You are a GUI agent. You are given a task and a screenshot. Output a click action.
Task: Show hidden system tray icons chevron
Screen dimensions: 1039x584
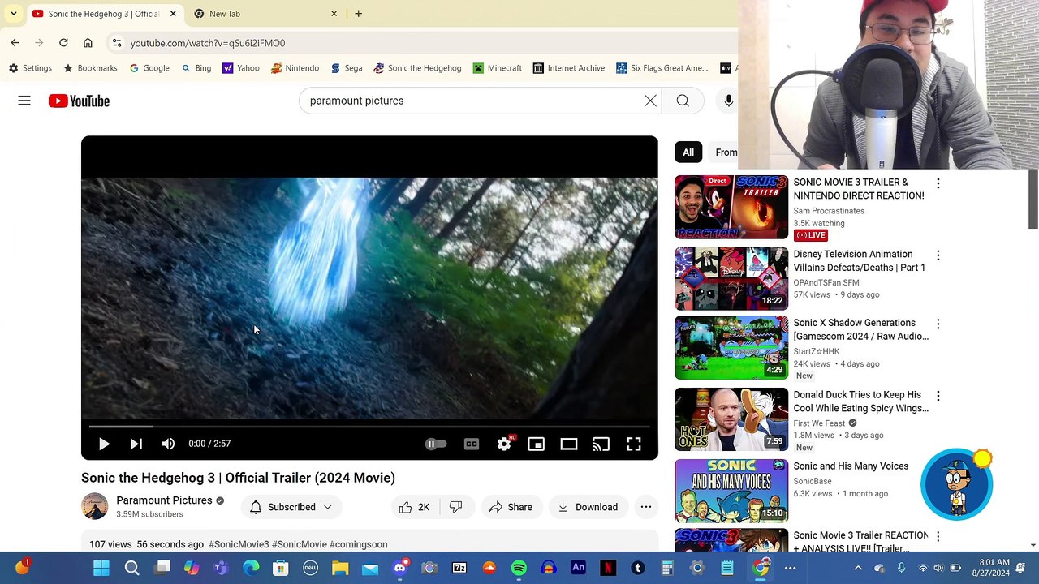(x=857, y=568)
